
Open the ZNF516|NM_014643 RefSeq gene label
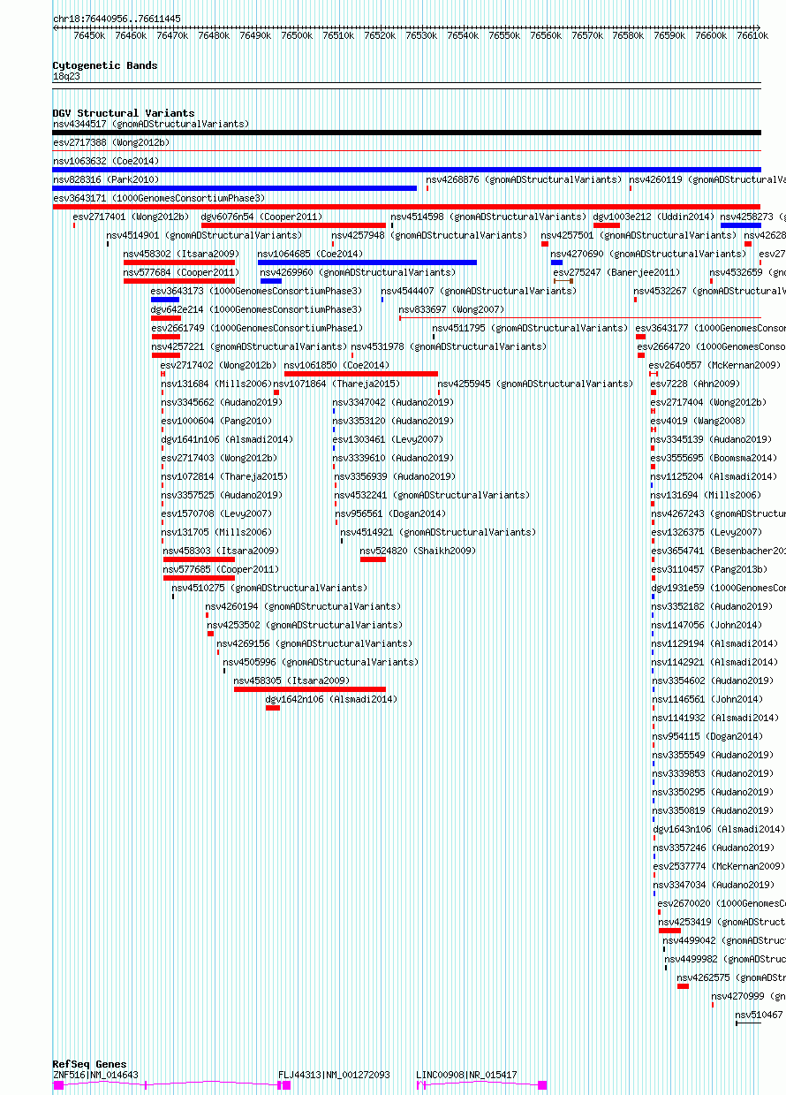click(95, 1075)
